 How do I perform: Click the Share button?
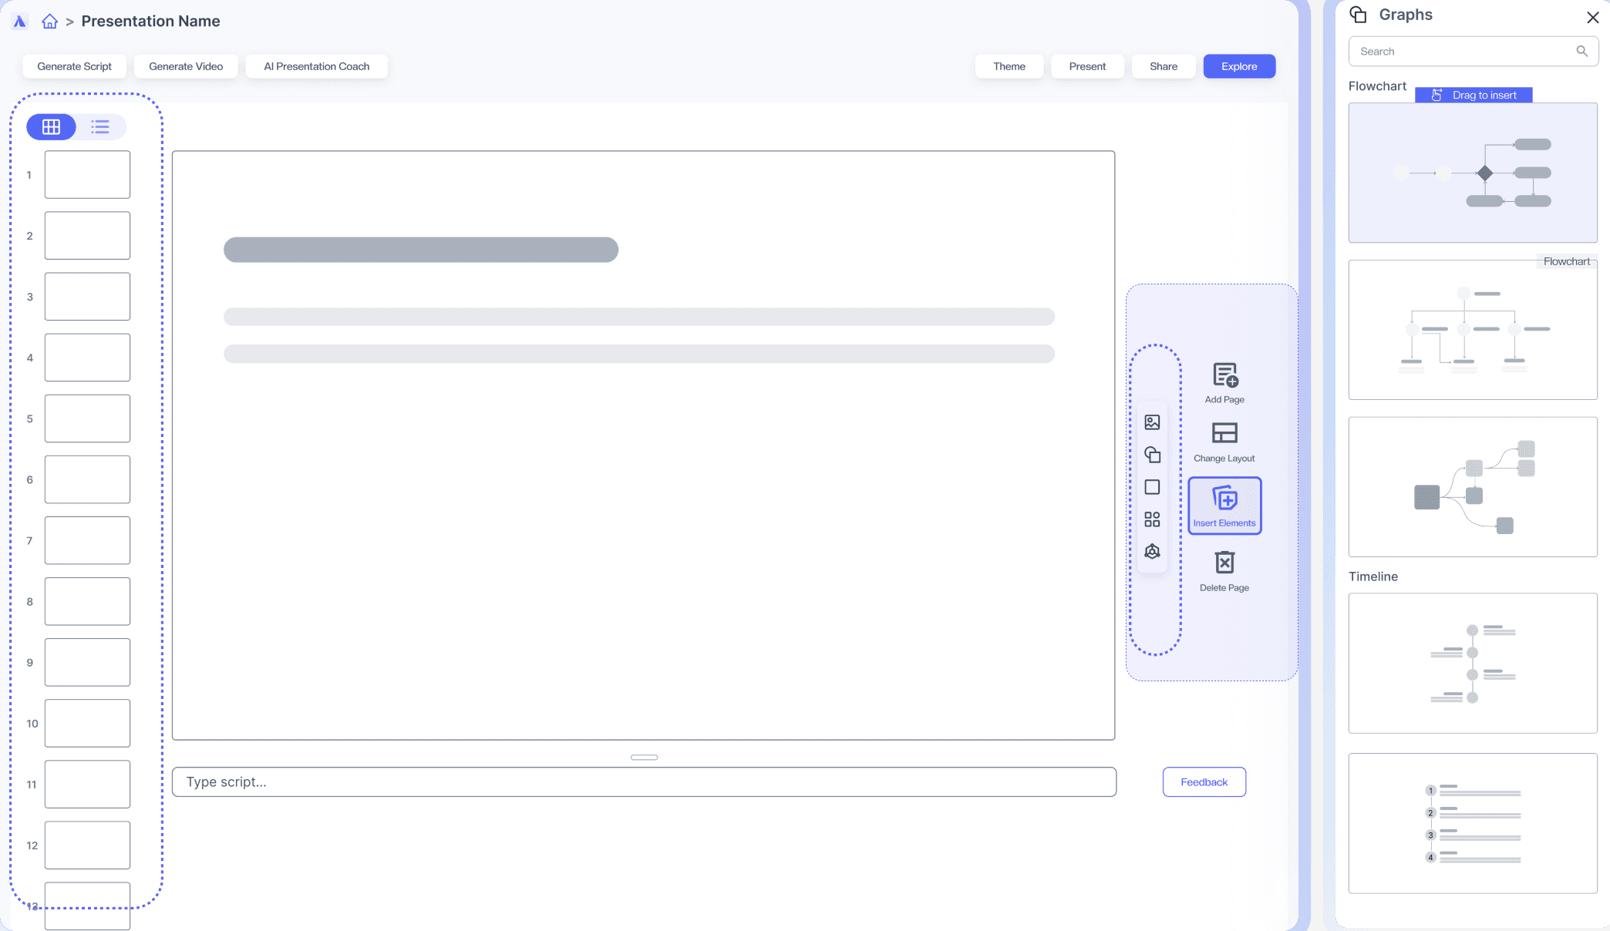(x=1163, y=66)
